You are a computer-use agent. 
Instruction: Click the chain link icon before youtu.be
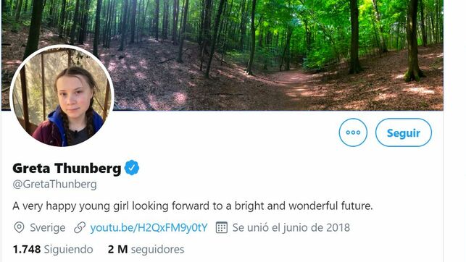(80, 227)
